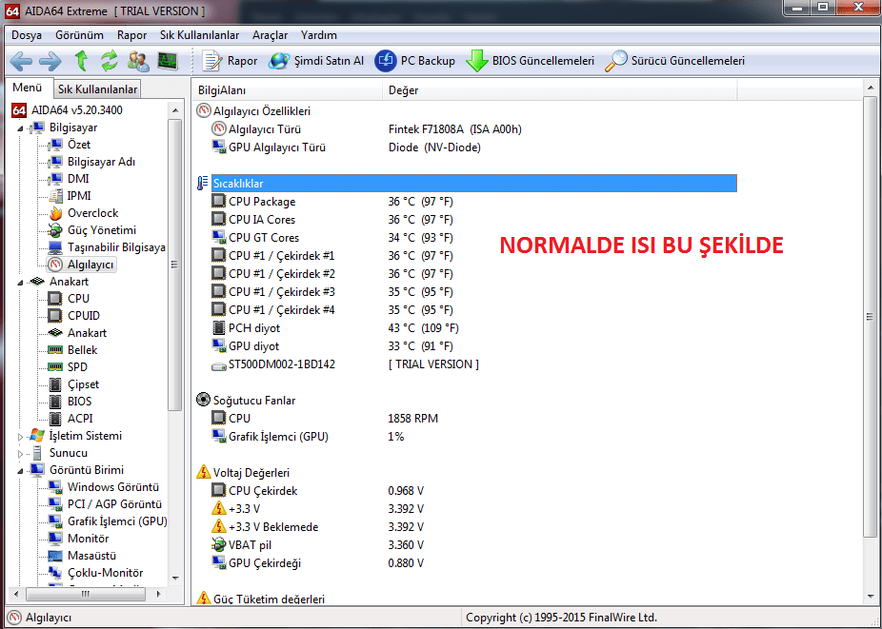The width and height of the screenshot is (882, 629).
Task: Click the tree panel vertical scrollbar
Action: pyautogui.click(x=175, y=265)
